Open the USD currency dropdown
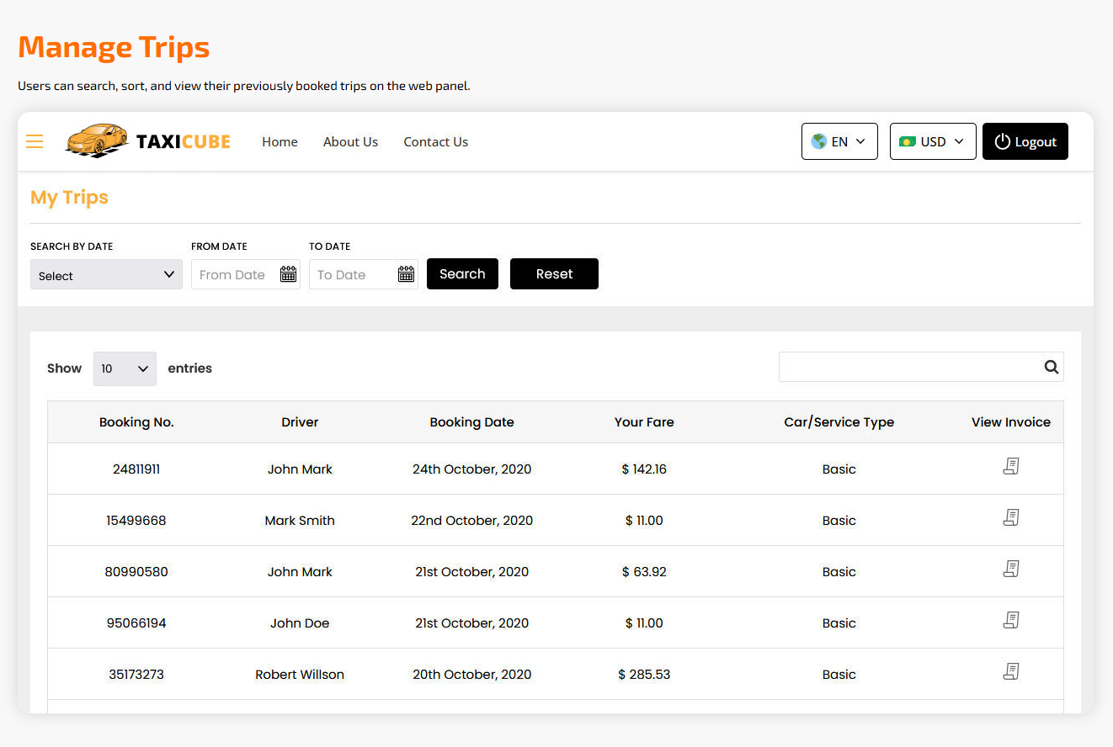 click(x=933, y=141)
